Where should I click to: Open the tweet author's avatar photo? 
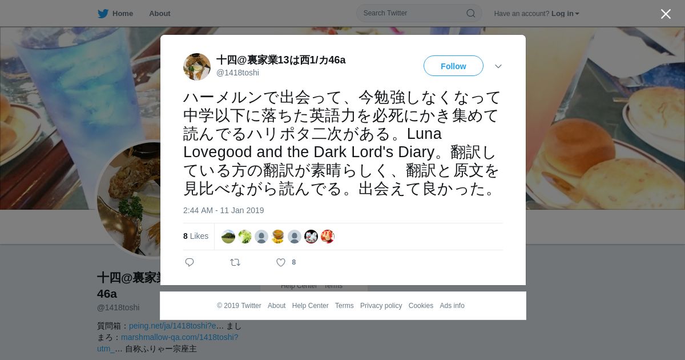[197, 67]
